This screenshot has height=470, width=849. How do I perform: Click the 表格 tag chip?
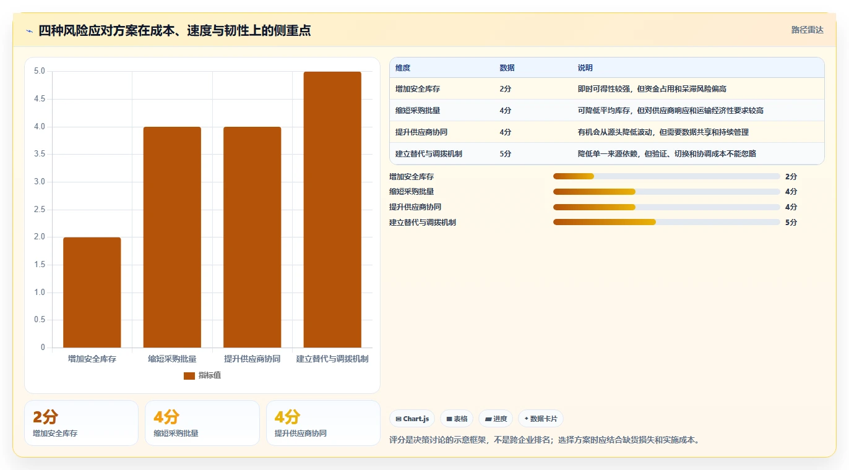457,419
